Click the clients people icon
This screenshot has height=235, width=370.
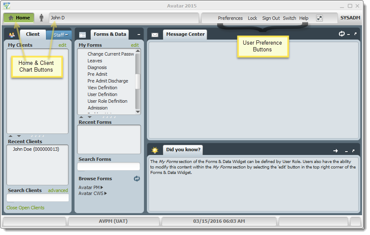pos(12,35)
